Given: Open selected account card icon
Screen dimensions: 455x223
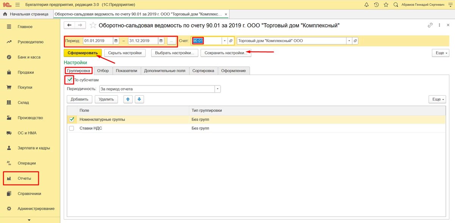Looking at the screenshot, I should click(231, 41).
